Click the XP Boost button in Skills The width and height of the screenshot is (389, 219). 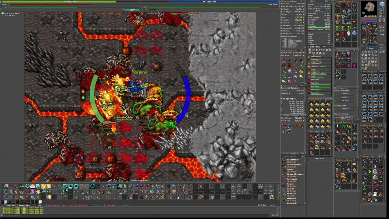[319, 11]
